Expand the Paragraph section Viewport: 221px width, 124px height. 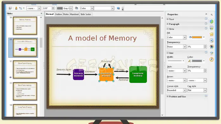(x=167, y=24)
